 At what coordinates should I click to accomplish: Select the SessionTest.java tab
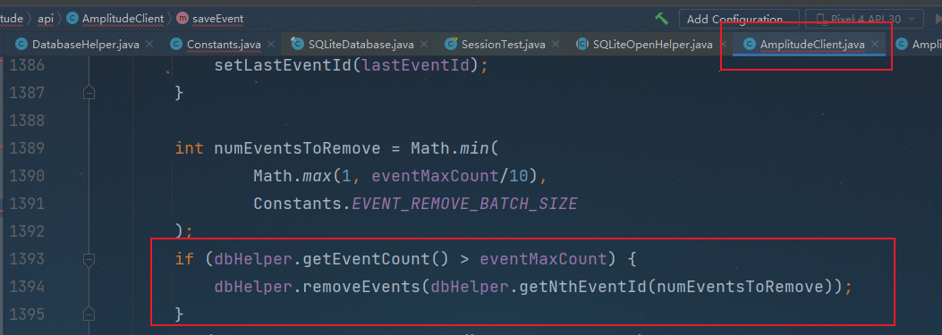(495, 45)
